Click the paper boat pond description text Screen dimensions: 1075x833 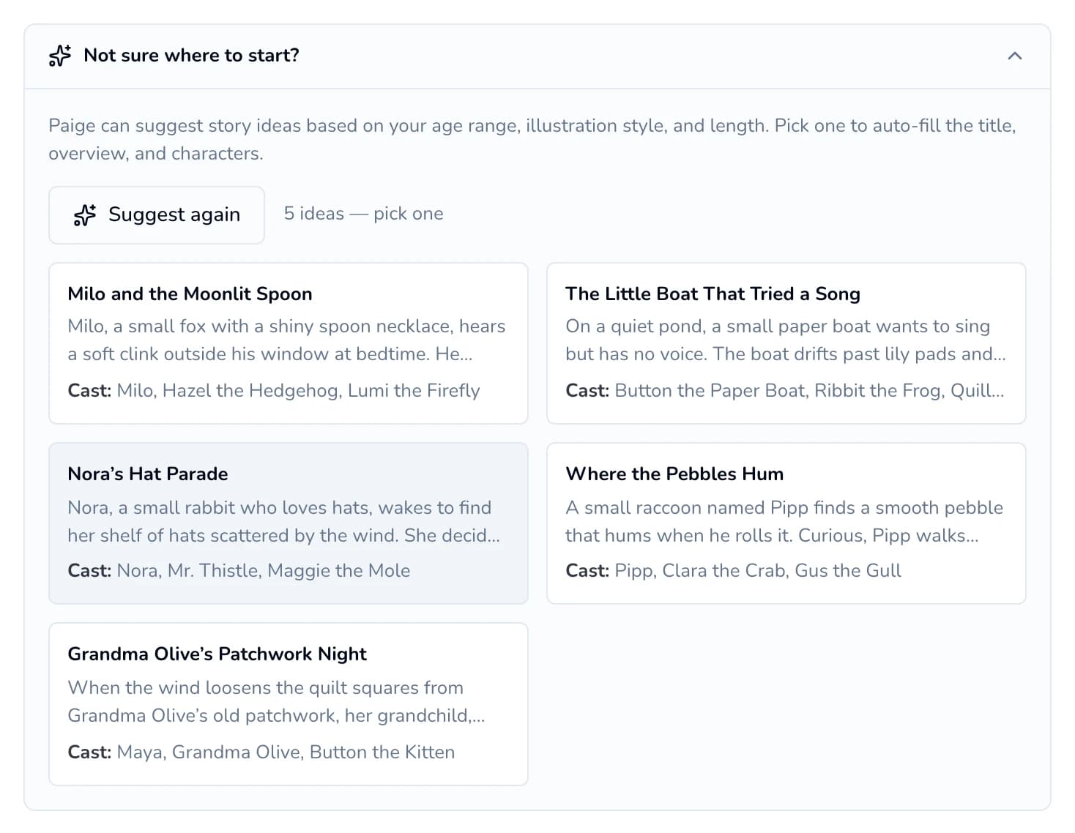tap(786, 340)
